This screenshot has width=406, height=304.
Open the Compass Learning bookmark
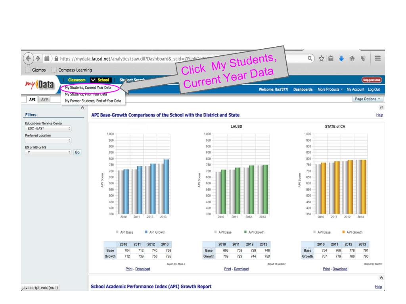72,70
